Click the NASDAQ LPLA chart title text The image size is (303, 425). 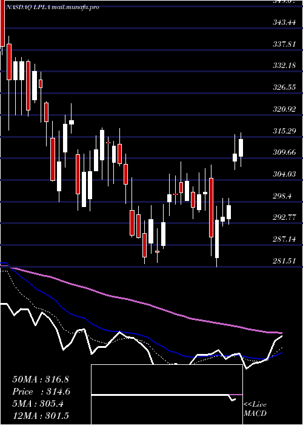tap(52, 7)
